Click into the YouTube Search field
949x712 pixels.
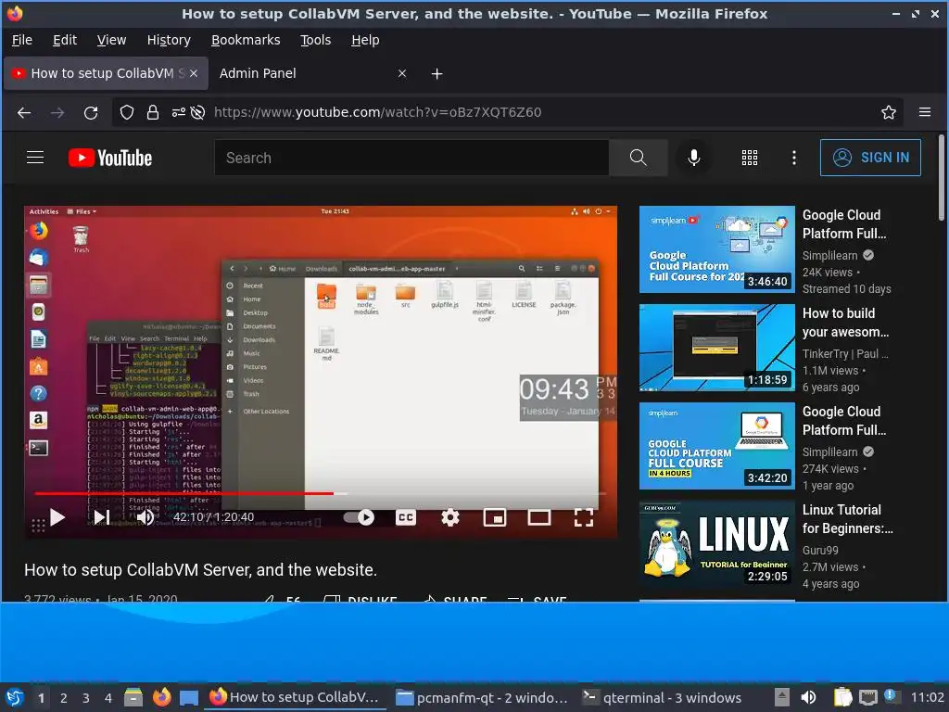[411, 158]
